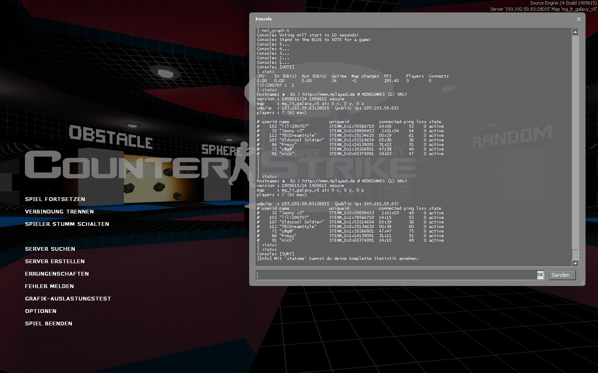Click the second 'map : mg_lt_galaxy_v5' line
Screen dimensions: 598x373
coord(310,190)
